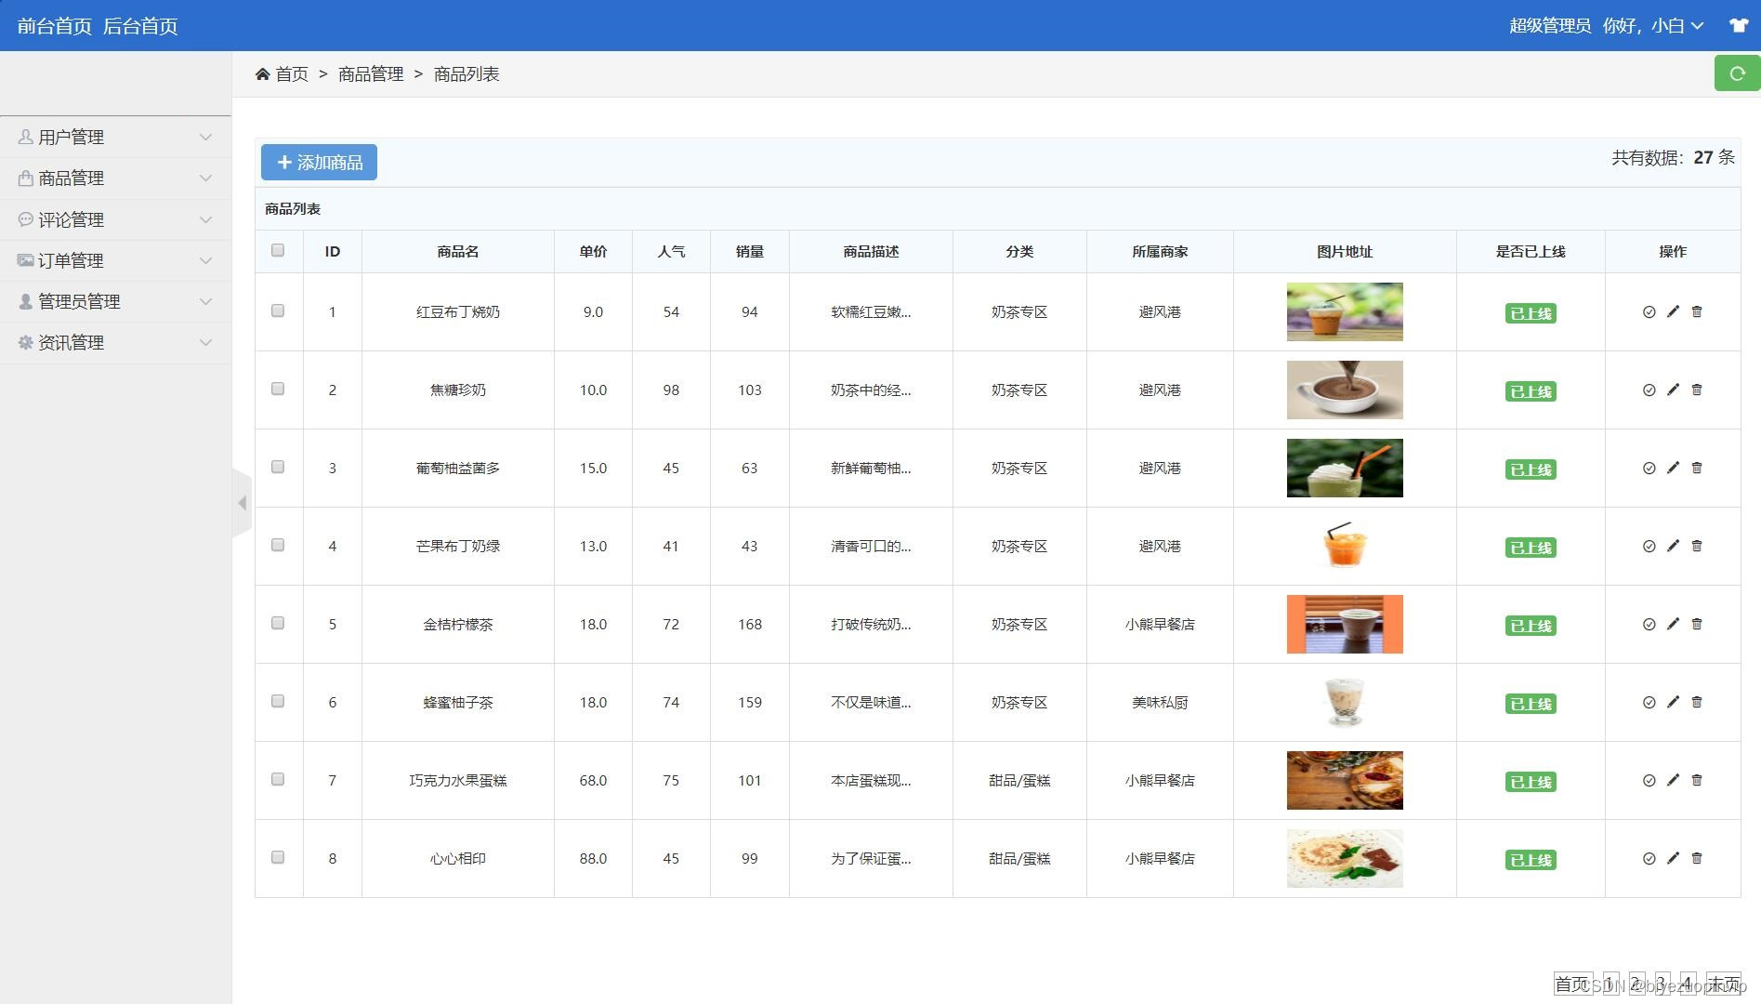Check the box for 巧克力水果蛋糕
This screenshot has height=1004, width=1761.
click(x=278, y=779)
